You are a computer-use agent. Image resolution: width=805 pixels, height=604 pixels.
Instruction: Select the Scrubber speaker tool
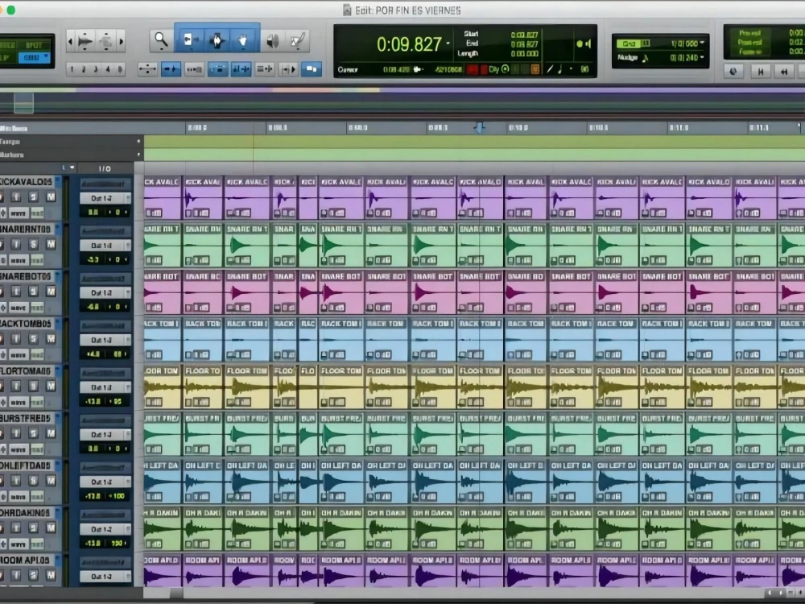click(273, 40)
